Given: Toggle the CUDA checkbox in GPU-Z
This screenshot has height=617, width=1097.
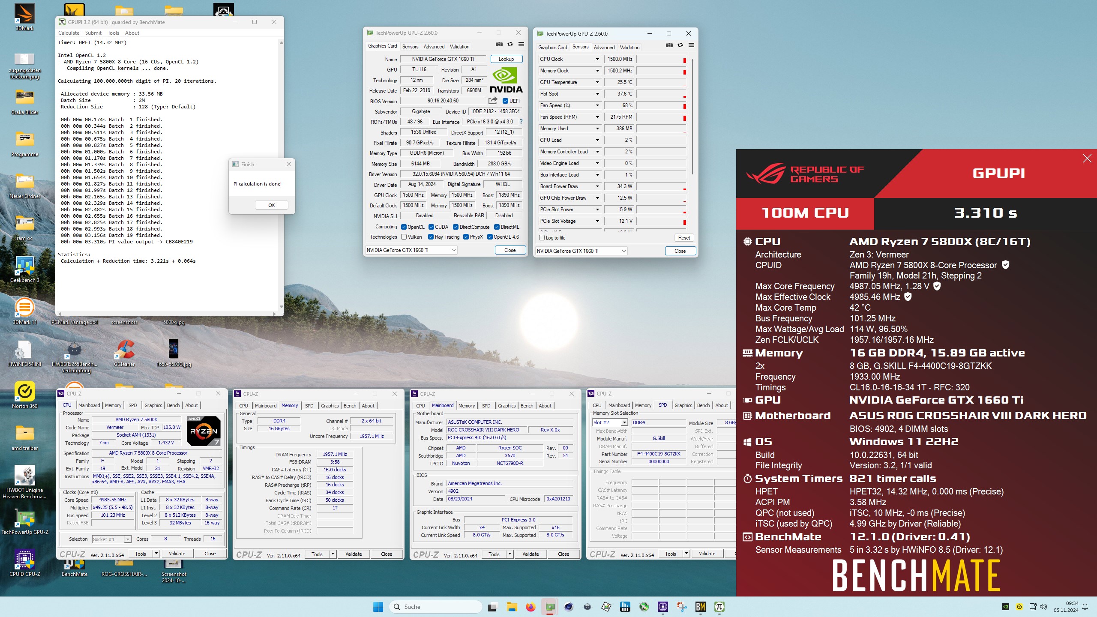Looking at the screenshot, I should [431, 227].
